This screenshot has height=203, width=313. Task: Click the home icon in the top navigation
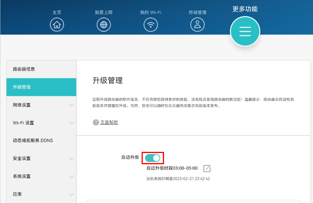point(57,25)
